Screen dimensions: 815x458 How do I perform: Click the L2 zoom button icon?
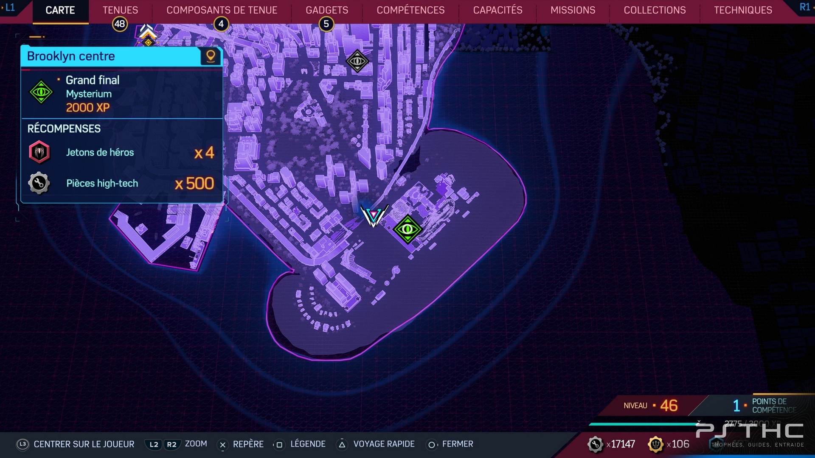click(x=154, y=444)
